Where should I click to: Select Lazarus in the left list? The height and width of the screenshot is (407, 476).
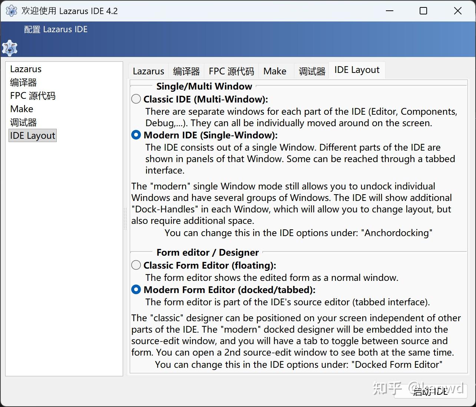pos(26,69)
